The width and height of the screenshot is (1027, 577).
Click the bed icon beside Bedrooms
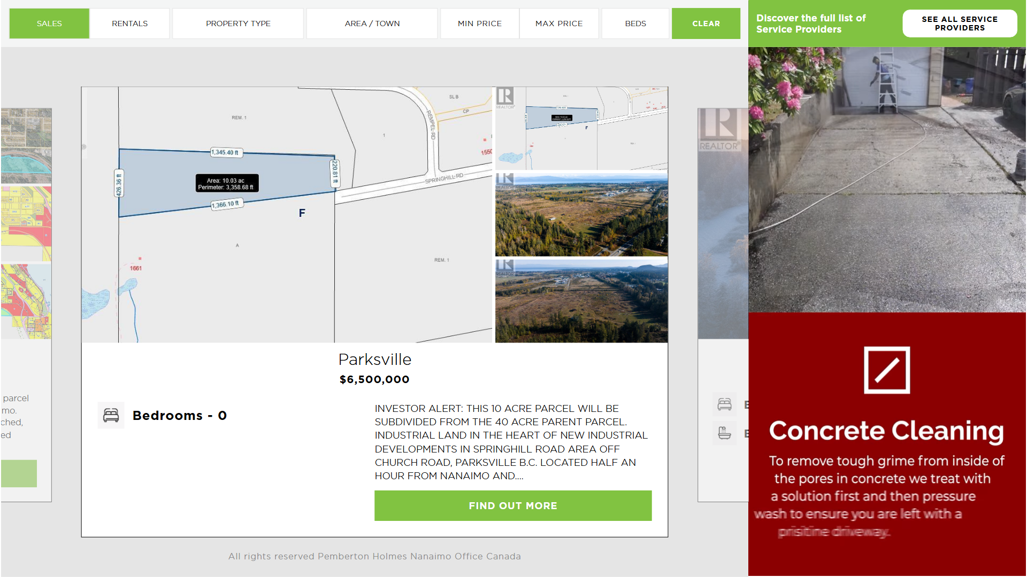click(111, 415)
